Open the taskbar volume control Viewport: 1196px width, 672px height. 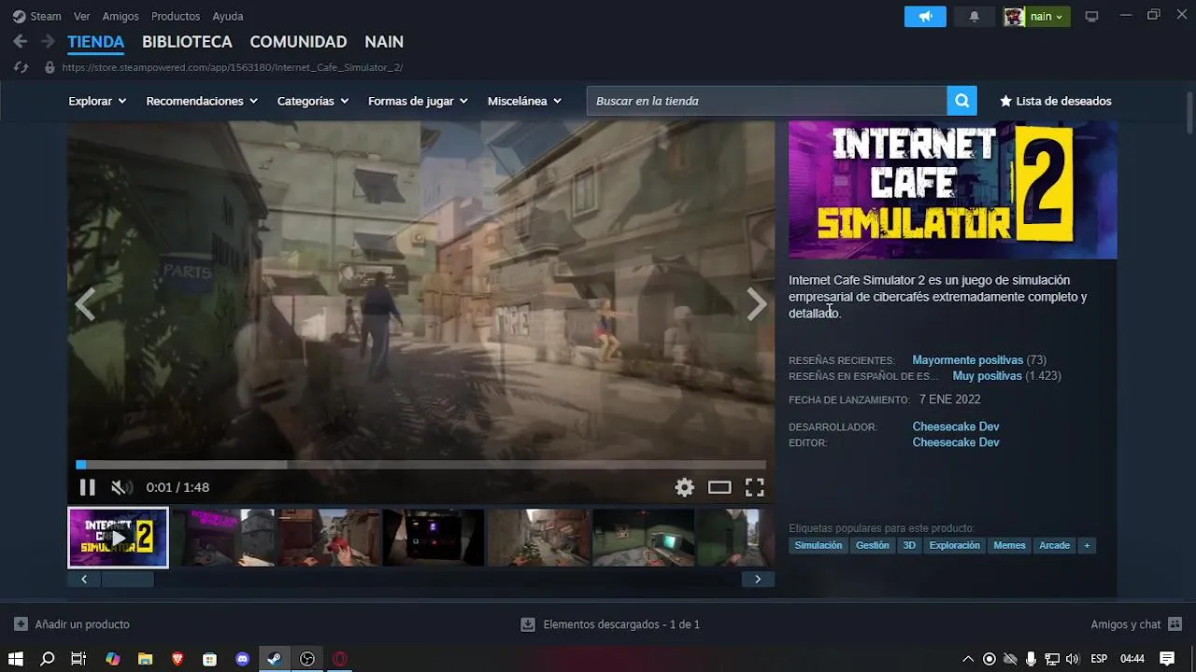pyautogui.click(x=1072, y=659)
